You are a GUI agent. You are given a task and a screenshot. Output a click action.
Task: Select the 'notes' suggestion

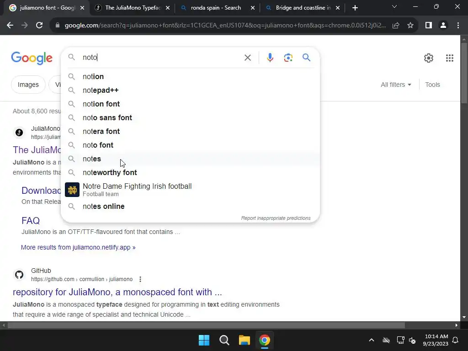tap(191, 159)
